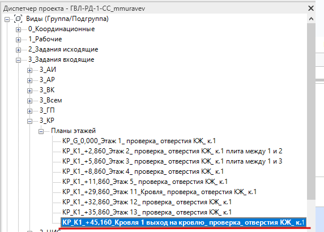Expand the 3_АИ subgroup
The width and height of the screenshot is (324, 232).
pos(29,70)
